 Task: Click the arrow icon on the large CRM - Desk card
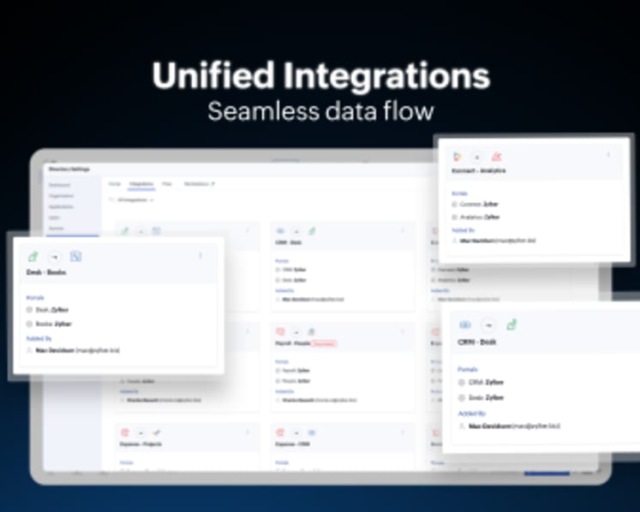[x=488, y=325]
